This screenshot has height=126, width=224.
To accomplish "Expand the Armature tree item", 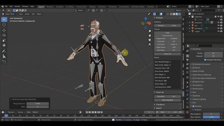I will tap(190, 22).
